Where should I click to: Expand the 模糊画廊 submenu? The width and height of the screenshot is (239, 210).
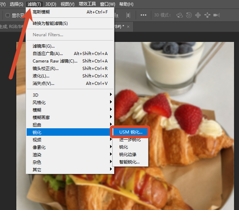[x=70, y=117]
